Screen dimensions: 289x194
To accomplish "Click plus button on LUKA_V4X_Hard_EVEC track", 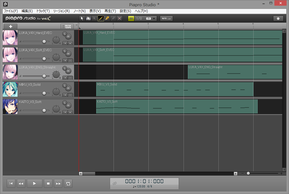I will pos(65,43).
